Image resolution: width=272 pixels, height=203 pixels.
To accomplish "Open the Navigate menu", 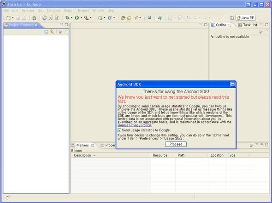I will pos(53,11).
